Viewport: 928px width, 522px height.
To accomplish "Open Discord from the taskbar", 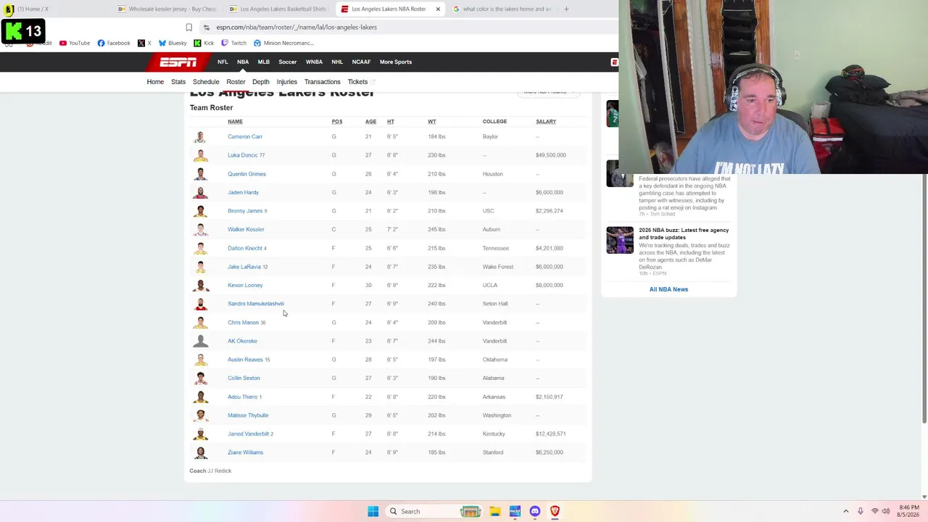I will click(535, 511).
